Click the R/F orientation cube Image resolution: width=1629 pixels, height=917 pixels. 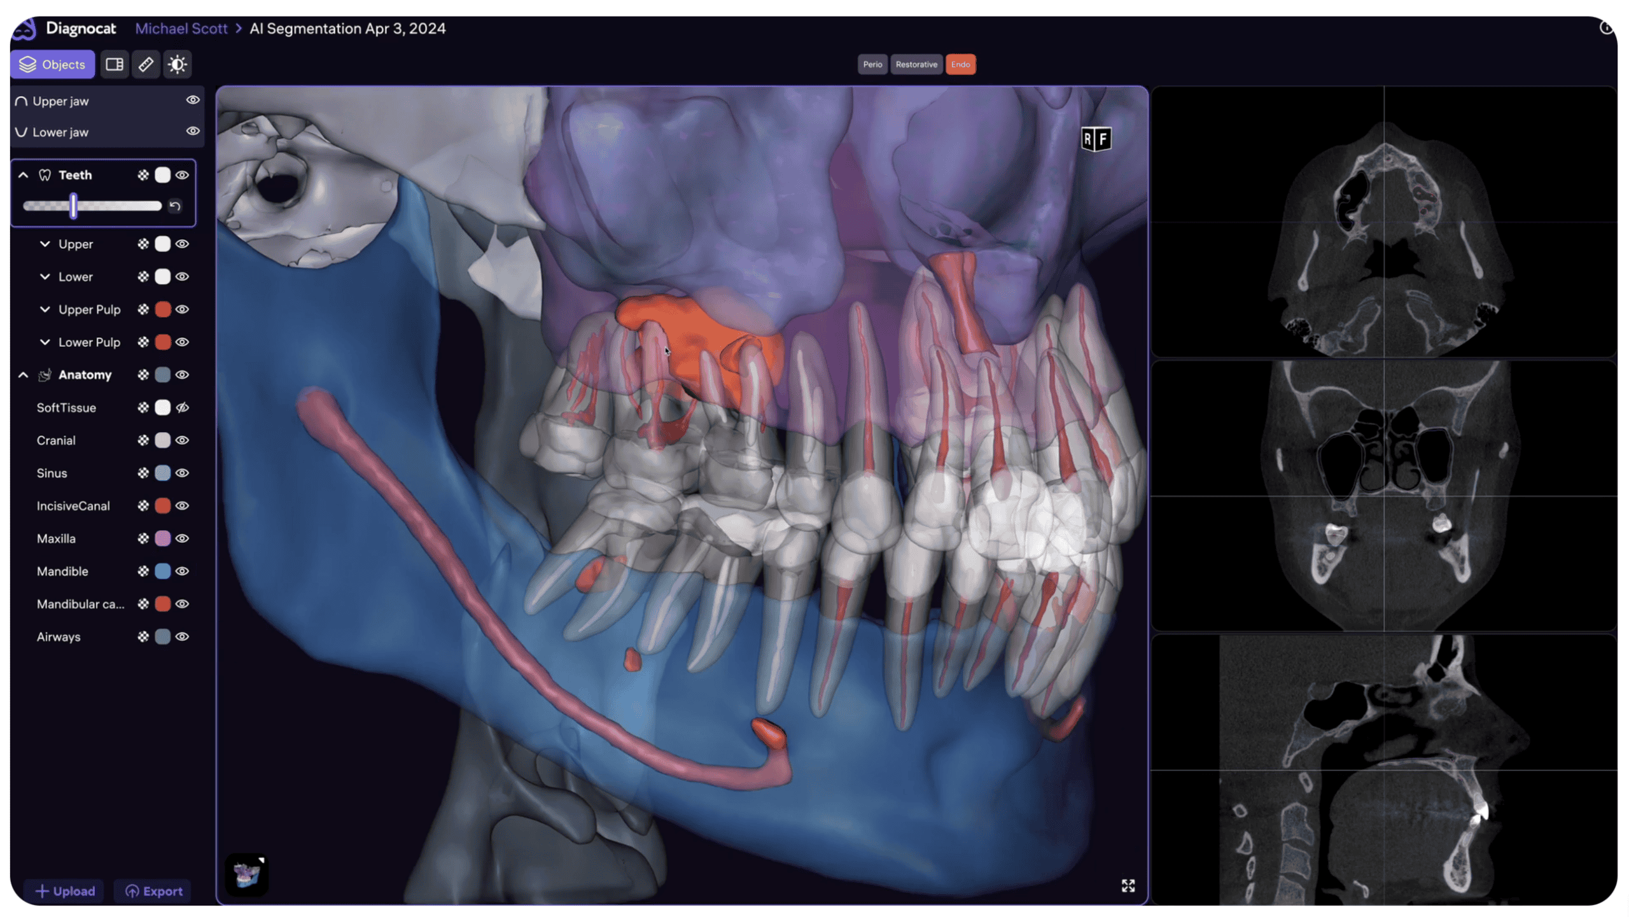pyautogui.click(x=1096, y=139)
